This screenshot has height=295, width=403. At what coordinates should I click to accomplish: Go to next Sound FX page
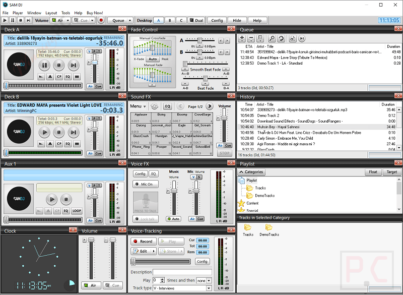point(210,106)
